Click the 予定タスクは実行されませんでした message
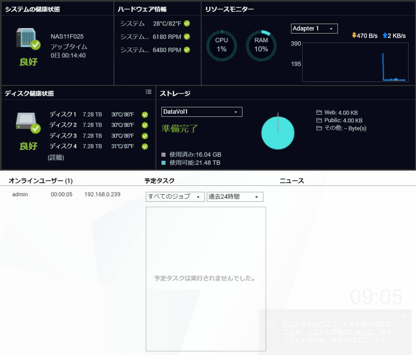This screenshot has height=355, width=416. pyautogui.click(x=205, y=278)
